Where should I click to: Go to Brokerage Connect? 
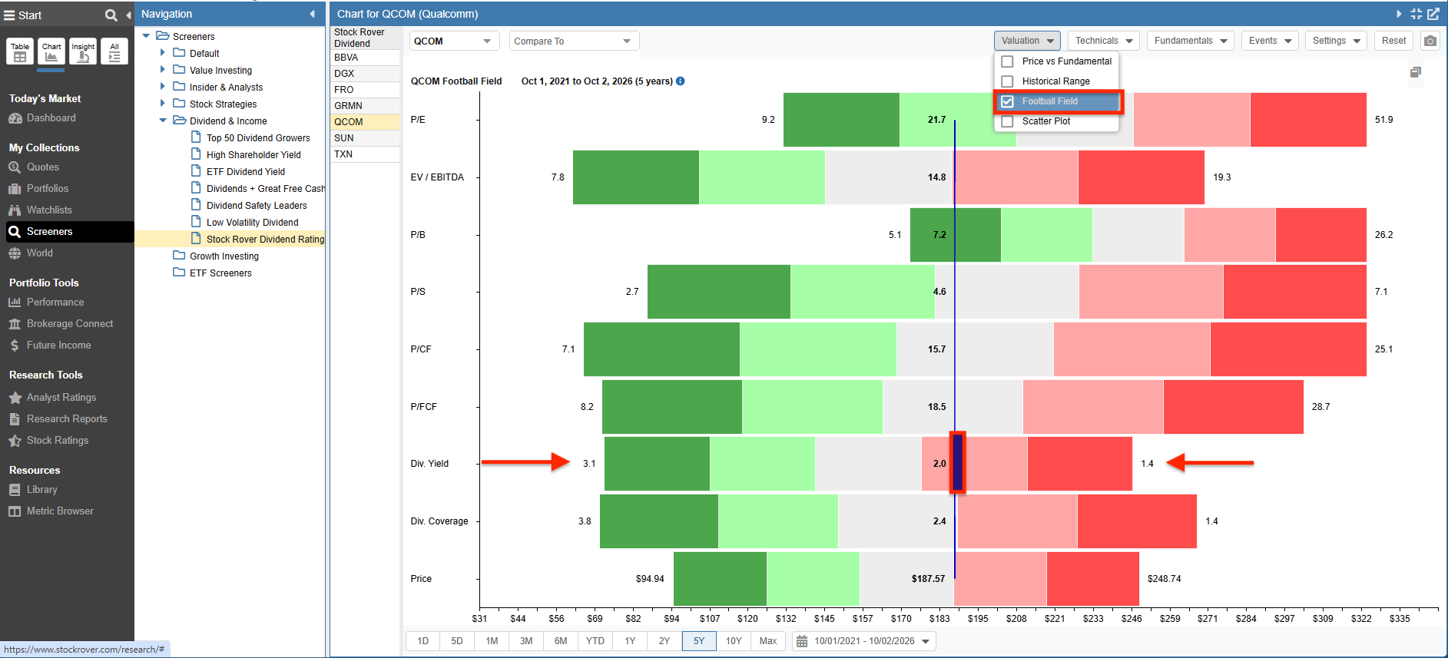[70, 324]
